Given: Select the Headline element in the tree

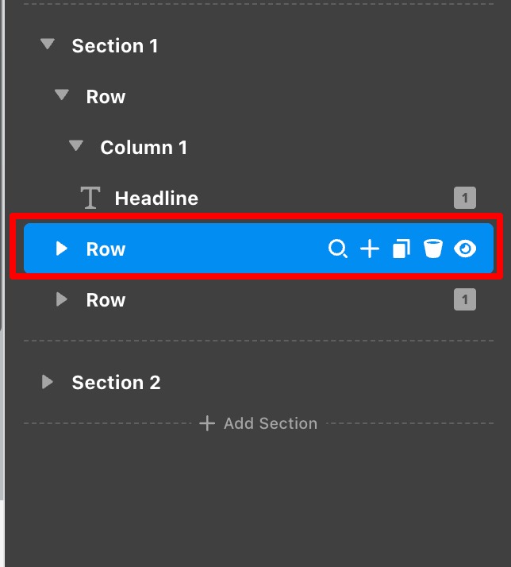Looking at the screenshot, I should pos(156,198).
